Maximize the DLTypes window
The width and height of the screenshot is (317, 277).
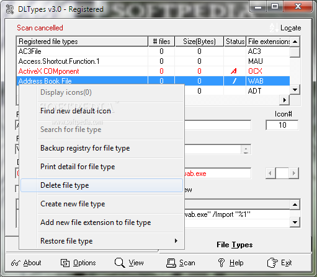pos(275,7)
